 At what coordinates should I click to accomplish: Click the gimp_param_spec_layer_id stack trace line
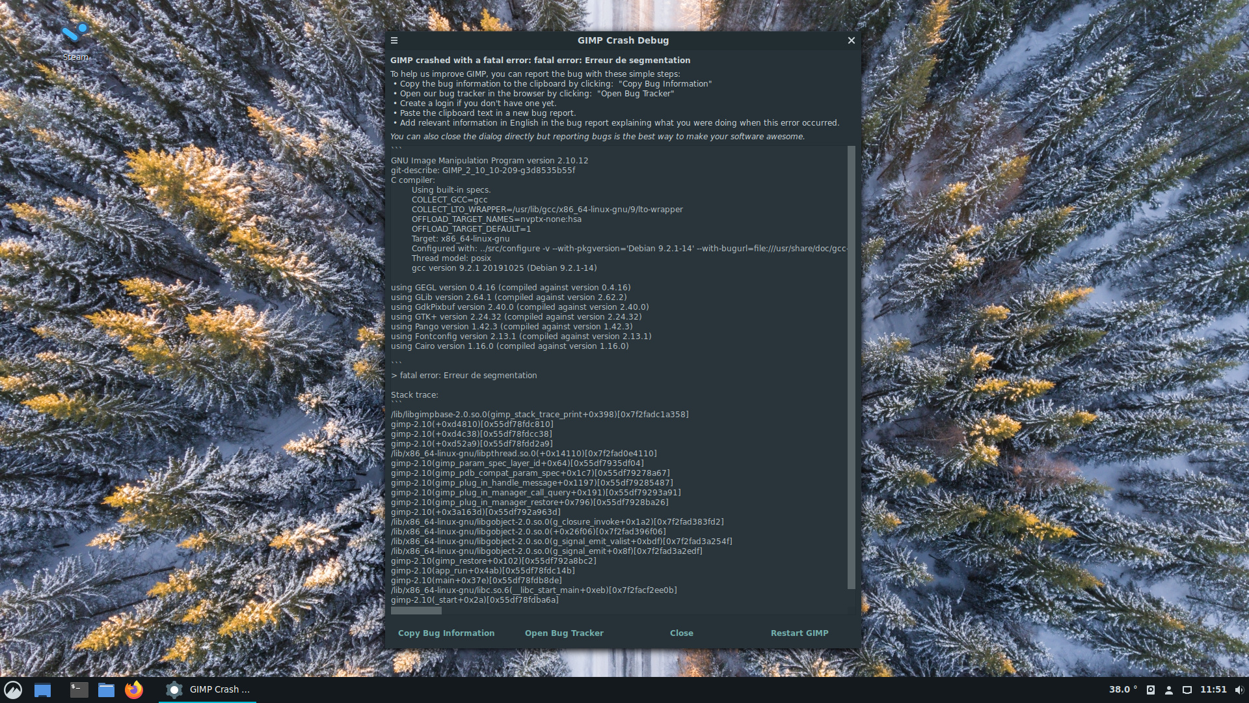point(517,463)
